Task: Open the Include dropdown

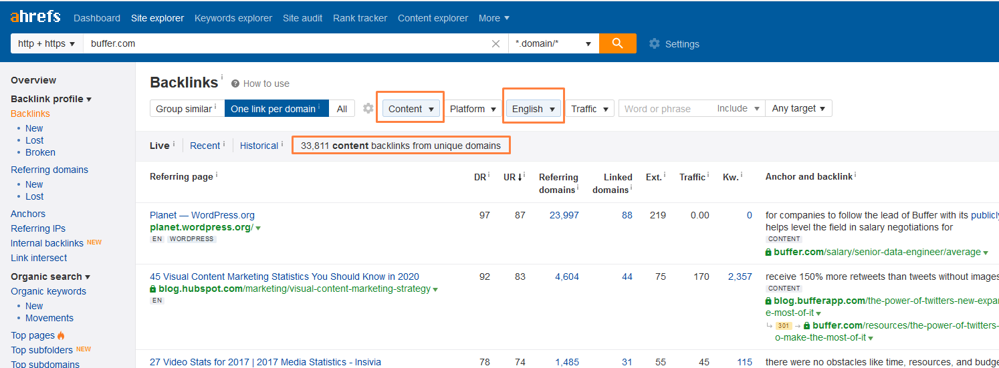Action: click(x=738, y=108)
